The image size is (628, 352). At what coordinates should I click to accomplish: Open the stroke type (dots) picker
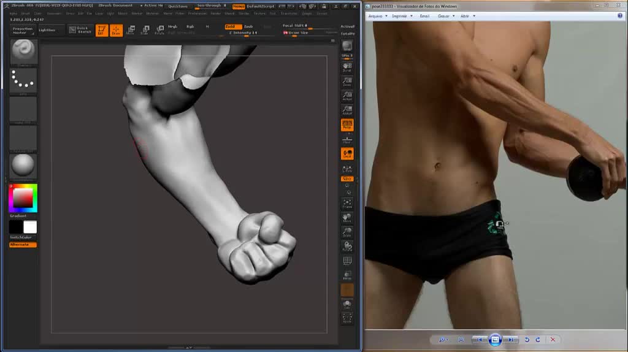23,80
